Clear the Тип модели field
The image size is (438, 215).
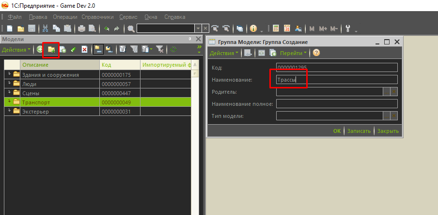pyautogui.click(x=394, y=116)
